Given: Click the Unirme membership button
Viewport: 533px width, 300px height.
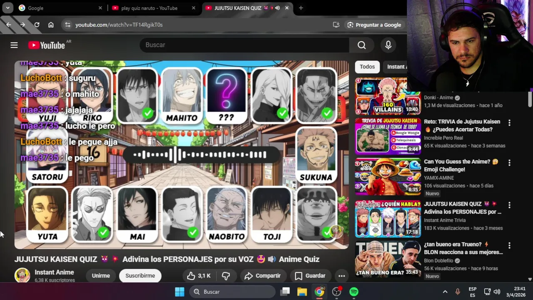Looking at the screenshot, I should pos(101,276).
